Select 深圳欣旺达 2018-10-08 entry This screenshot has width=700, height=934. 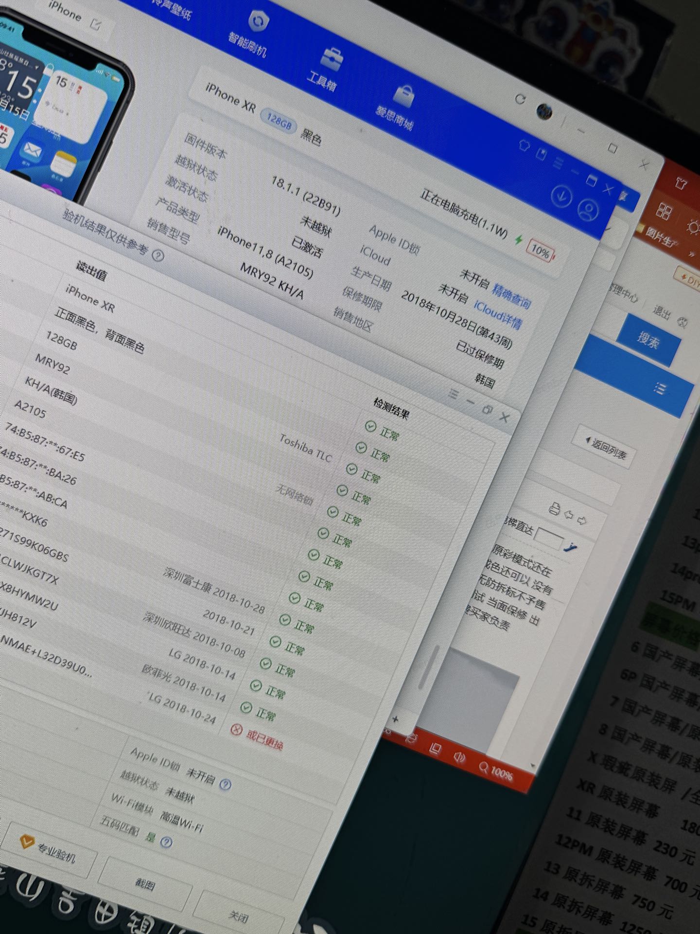pyautogui.click(x=195, y=634)
